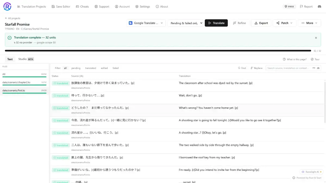This screenshot has height=183, width=326.
Task: Click the translation progress bar
Action: pos(158,51)
